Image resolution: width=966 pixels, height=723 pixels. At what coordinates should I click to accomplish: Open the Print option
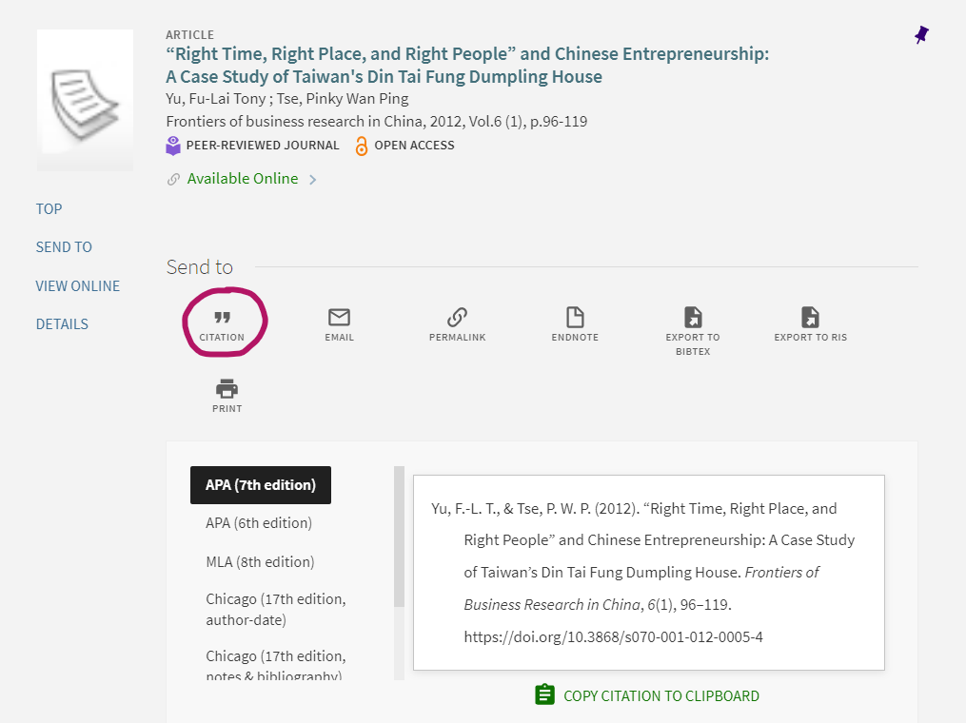[x=227, y=388]
